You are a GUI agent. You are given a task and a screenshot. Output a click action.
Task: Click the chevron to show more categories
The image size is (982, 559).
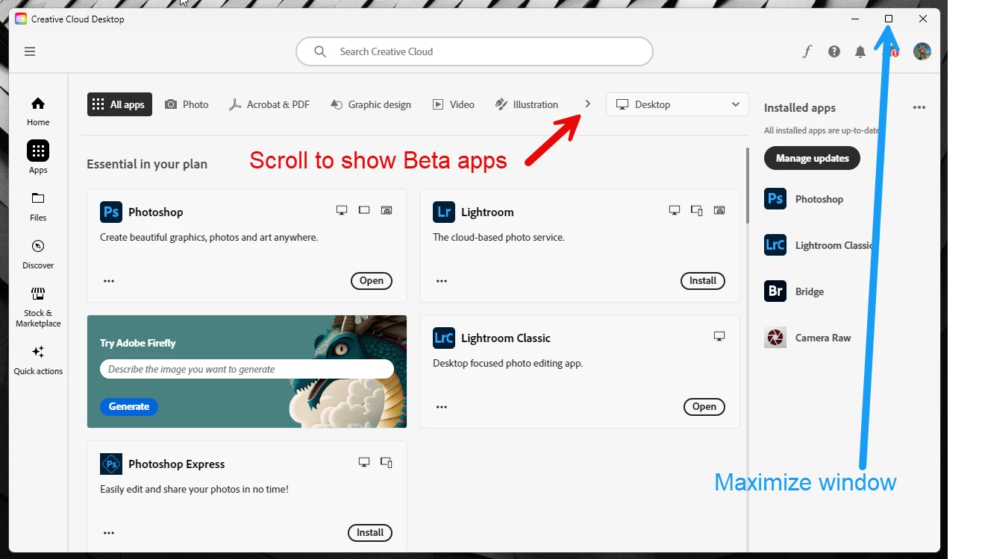(x=588, y=104)
